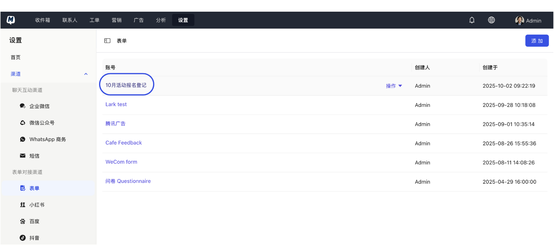The width and height of the screenshot is (554, 246).
Task: Click the app logo in top-left corner
Action: (x=11, y=20)
